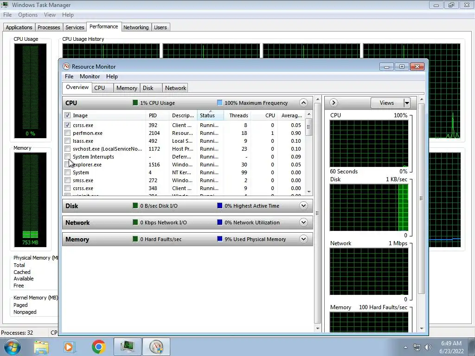Launch Windows Media Player from taskbar

click(x=69, y=347)
